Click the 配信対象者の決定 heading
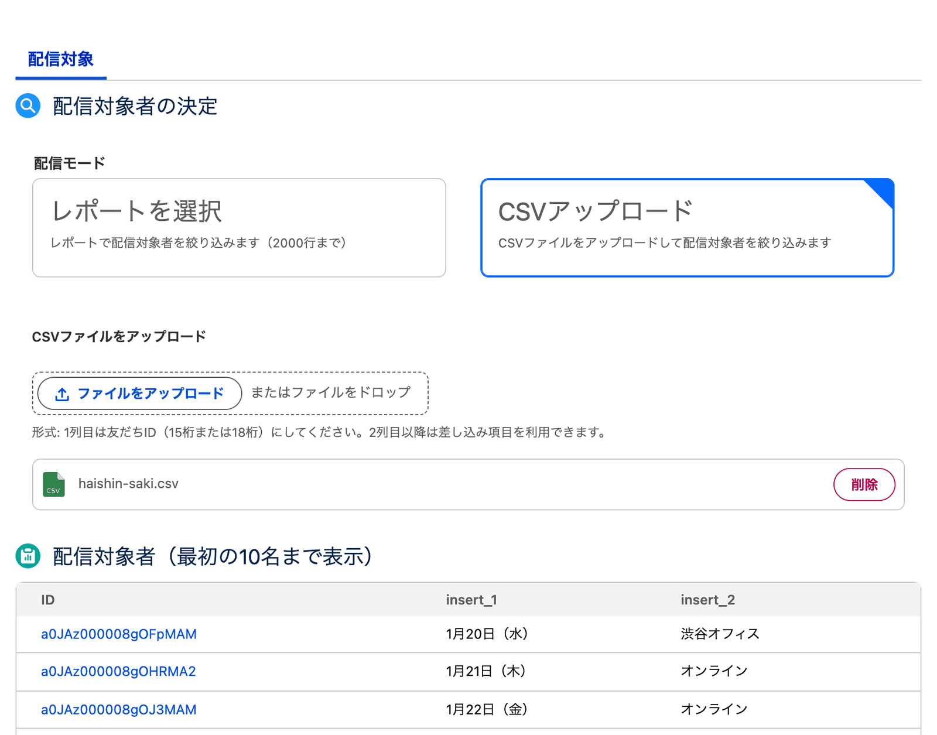 135,106
